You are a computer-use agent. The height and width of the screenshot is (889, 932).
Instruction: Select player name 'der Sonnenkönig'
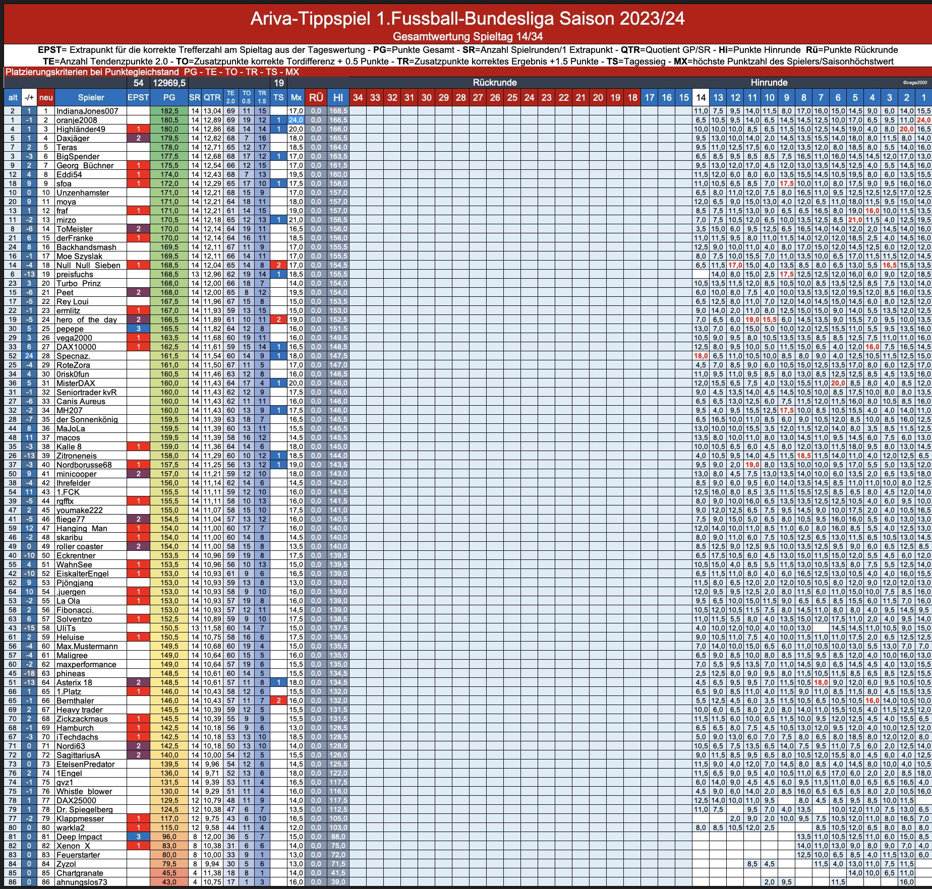click(87, 419)
